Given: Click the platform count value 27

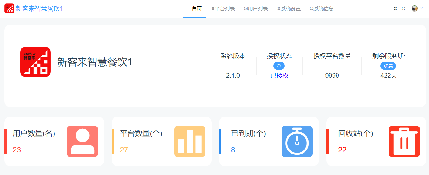Looking at the screenshot, I should click(x=124, y=150).
